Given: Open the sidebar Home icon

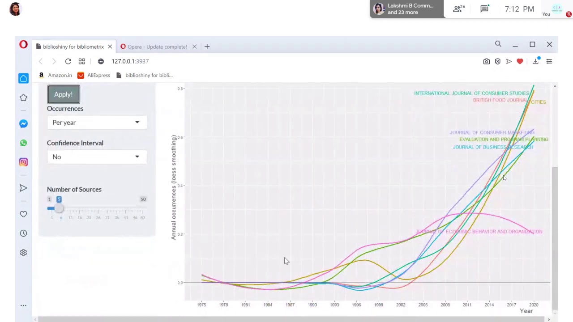Looking at the screenshot, I should (23, 78).
